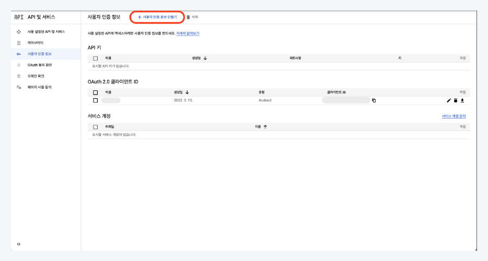Click the Android type cell
The height and width of the screenshot is (261, 488).
coord(265,100)
